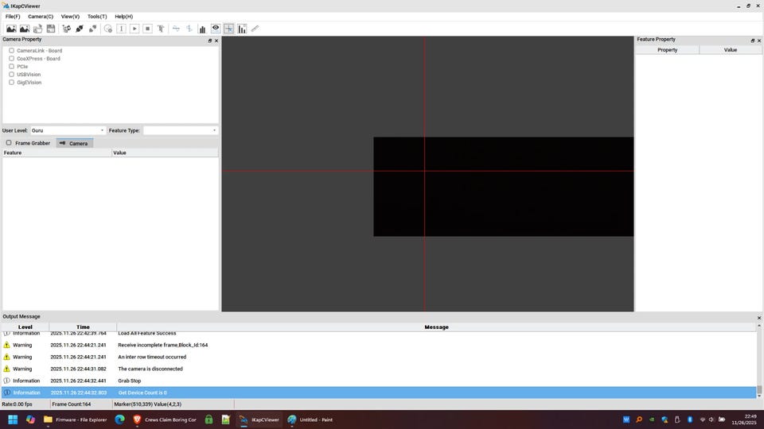
Task: Switch to the Frame Grabber tab
Action: click(29, 143)
